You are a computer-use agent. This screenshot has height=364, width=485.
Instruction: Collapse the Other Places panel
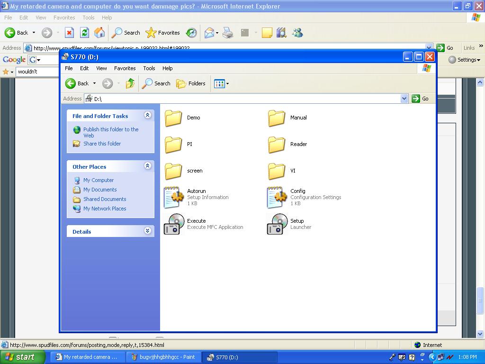tap(147, 166)
